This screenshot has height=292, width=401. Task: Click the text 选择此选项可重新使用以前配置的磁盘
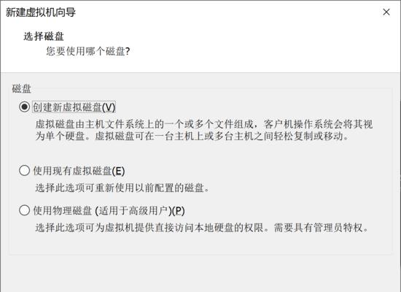point(122,188)
